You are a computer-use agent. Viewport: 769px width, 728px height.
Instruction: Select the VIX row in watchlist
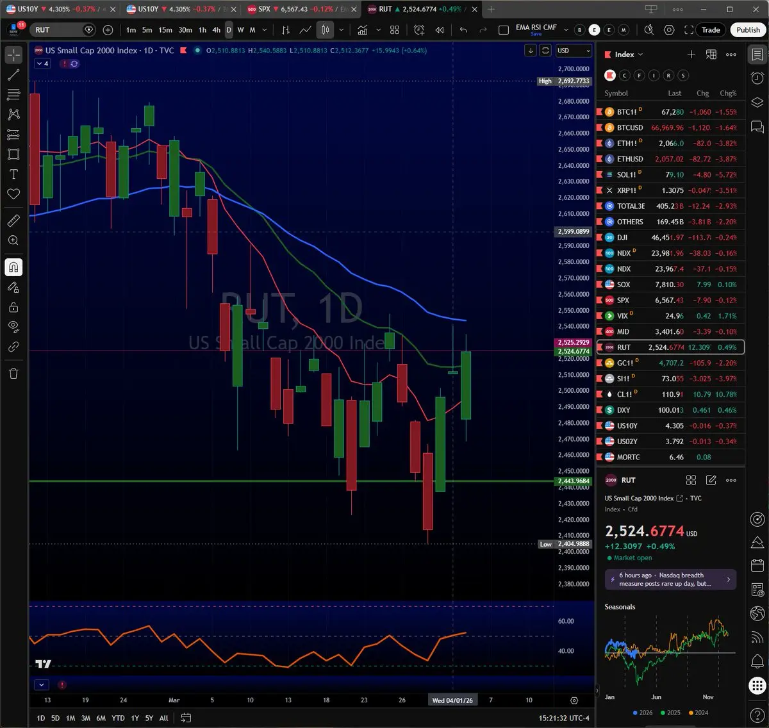point(671,316)
